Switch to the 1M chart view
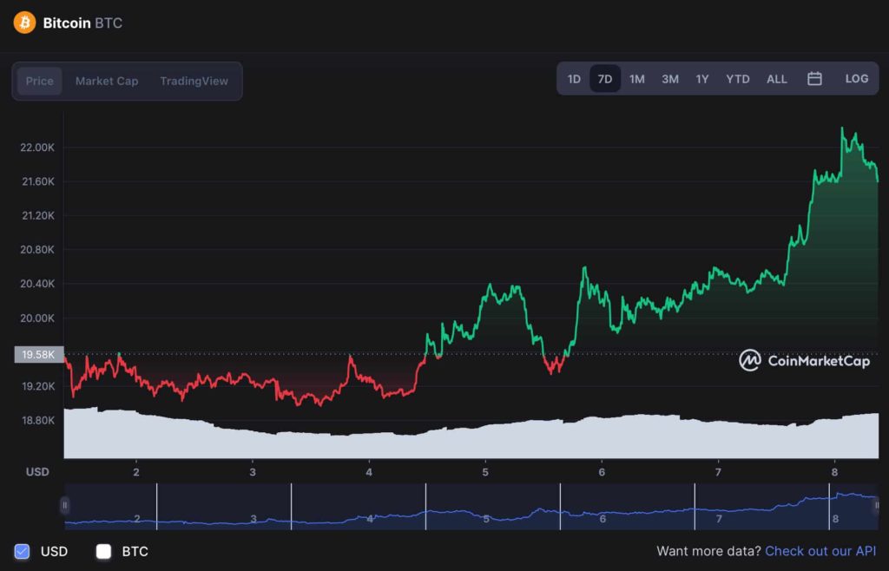 click(x=637, y=78)
